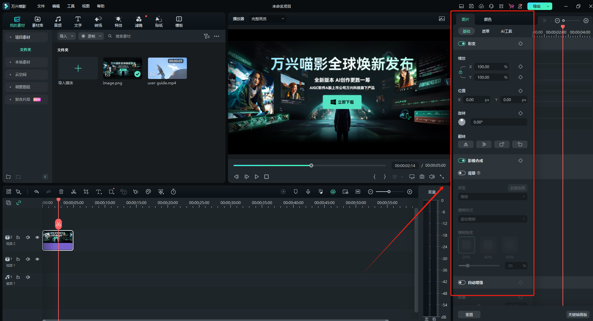Mute the 视频 2 track
This screenshot has width=593, height=321.
click(28, 237)
